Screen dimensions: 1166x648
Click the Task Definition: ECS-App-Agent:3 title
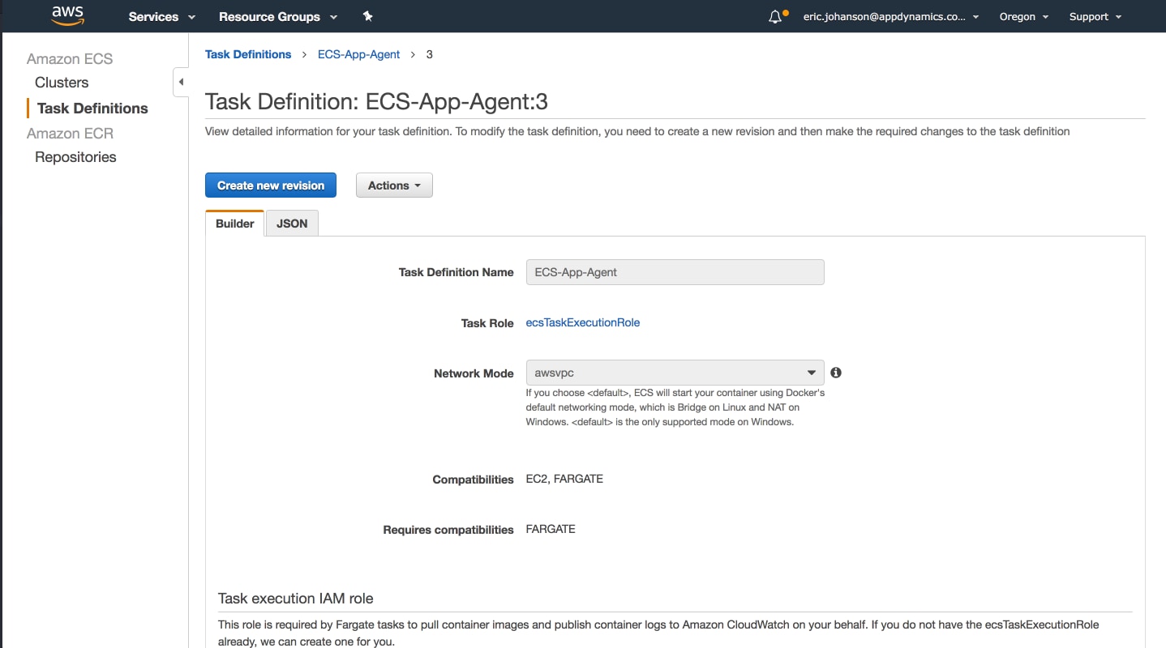tap(376, 101)
